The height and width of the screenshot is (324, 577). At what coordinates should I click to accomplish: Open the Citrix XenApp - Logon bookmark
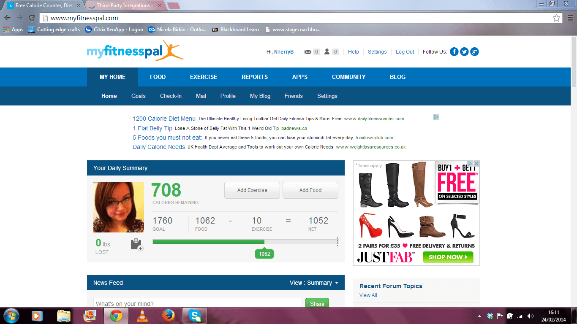click(x=114, y=30)
